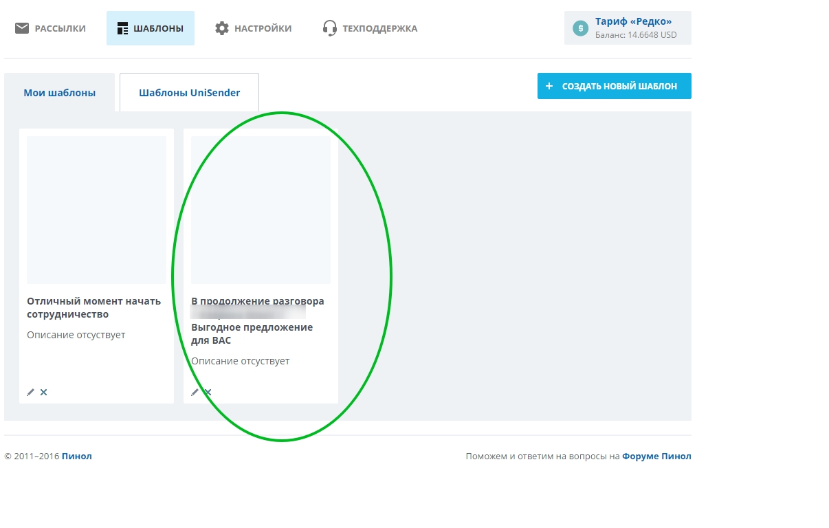The width and height of the screenshot is (829, 528).
Task: Switch to the Мои шаблоны tab
Action: [60, 93]
